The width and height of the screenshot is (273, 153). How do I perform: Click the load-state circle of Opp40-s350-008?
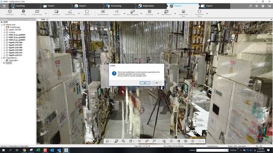click(x=7, y=48)
